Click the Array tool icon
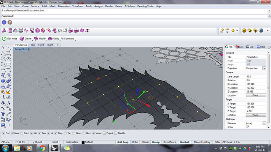This screenshot has width=271, height=152. click(x=3, y=120)
